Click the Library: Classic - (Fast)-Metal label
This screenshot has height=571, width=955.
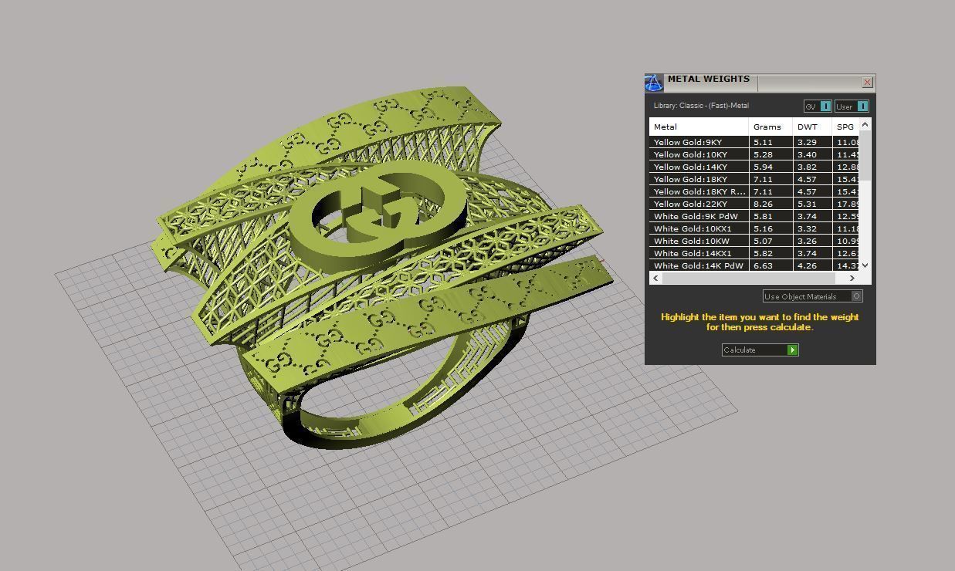[701, 106]
